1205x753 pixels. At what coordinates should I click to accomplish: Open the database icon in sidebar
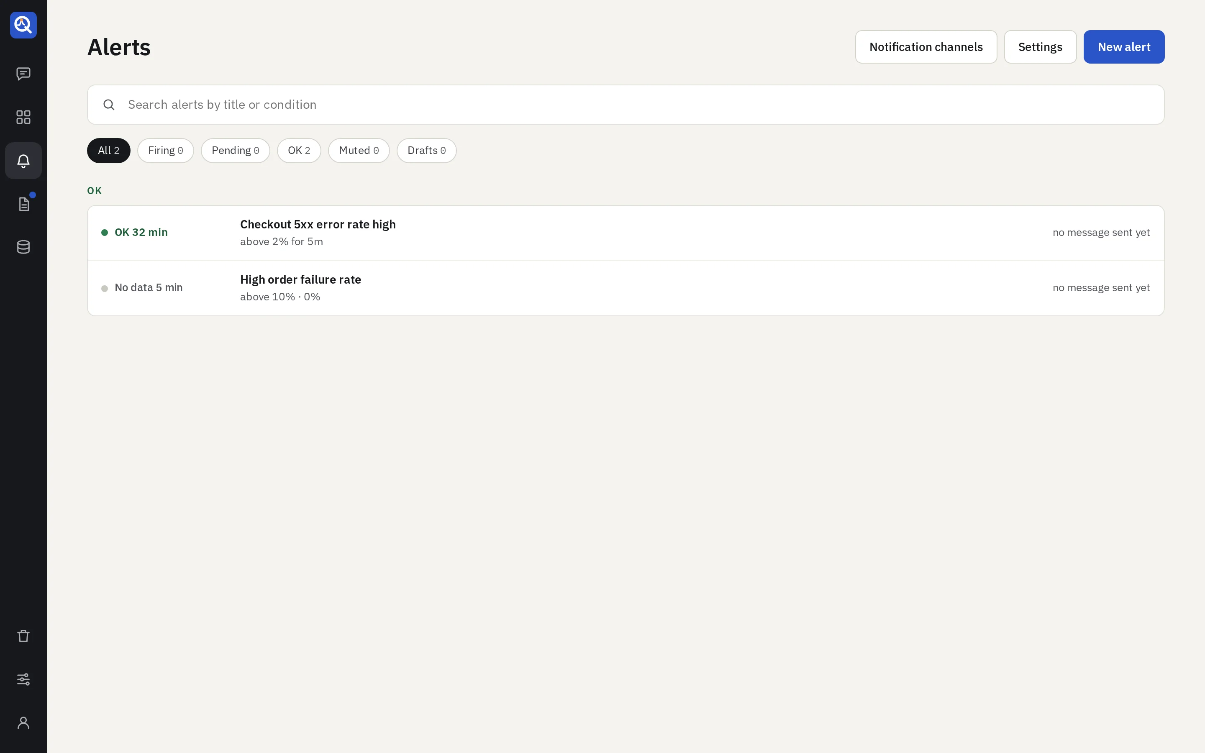pyautogui.click(x=23, y=247)
